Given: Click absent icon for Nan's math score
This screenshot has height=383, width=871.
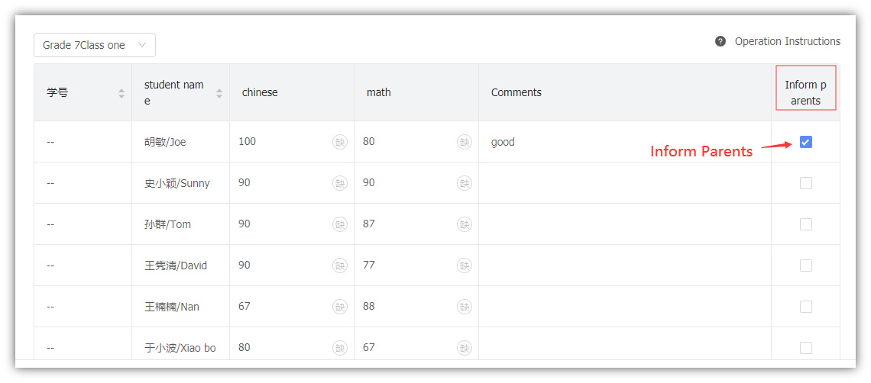Looking at the screenshot, I should click(464, 307).
